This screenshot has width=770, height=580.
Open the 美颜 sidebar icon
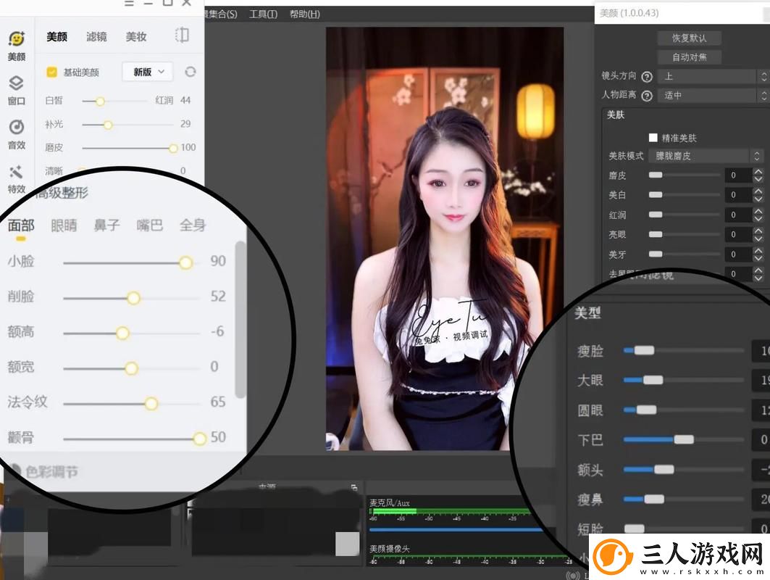point(17,46)
